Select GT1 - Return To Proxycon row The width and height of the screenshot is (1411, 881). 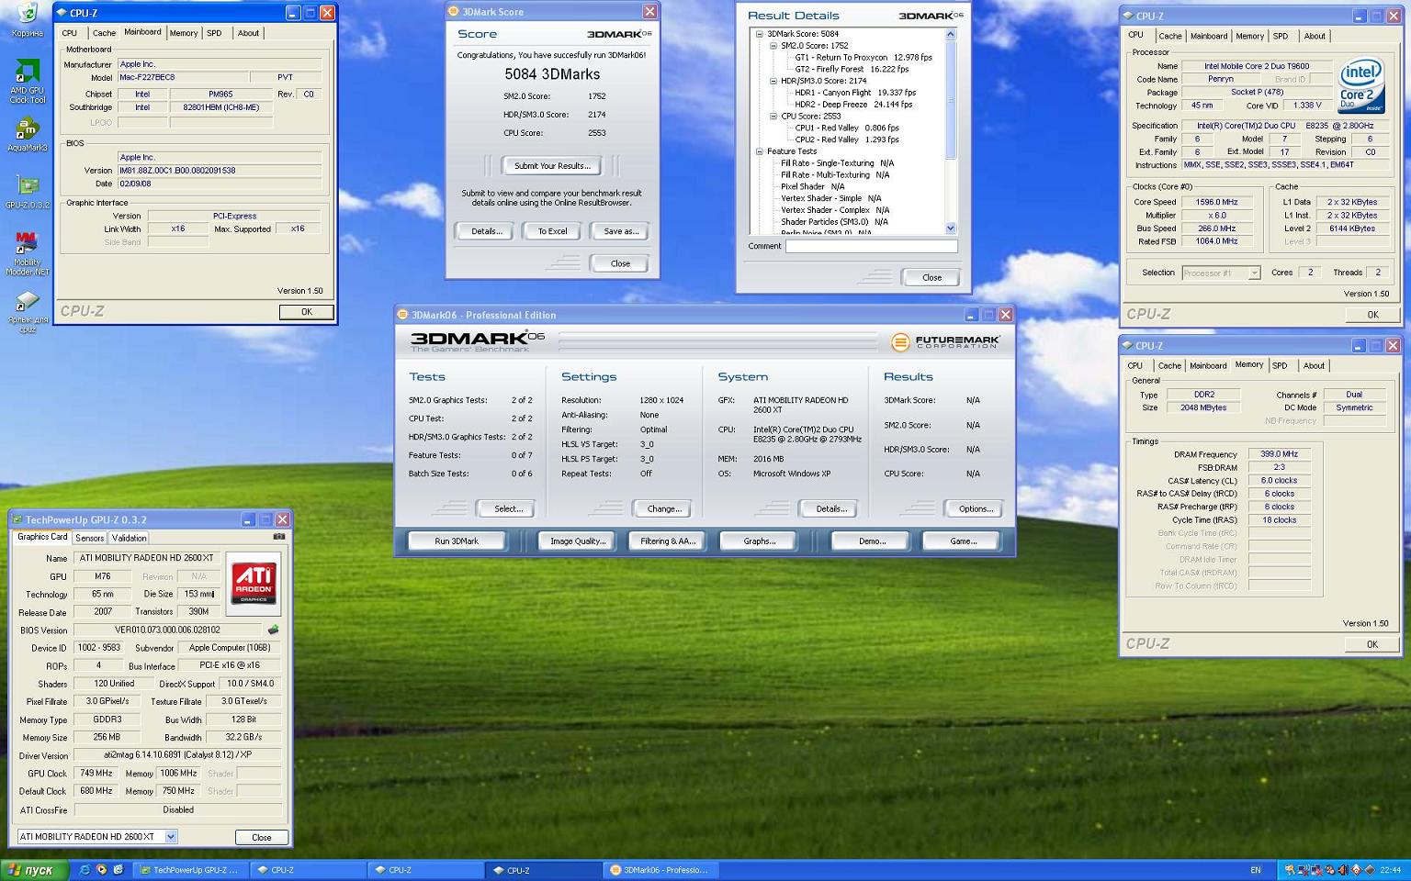click(864, 57)
